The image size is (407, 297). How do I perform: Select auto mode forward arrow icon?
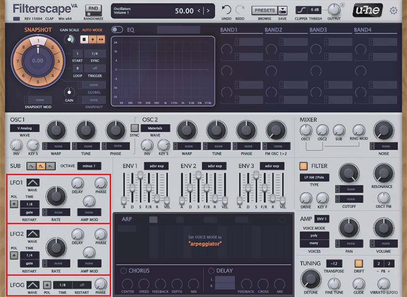pos(93,39)
